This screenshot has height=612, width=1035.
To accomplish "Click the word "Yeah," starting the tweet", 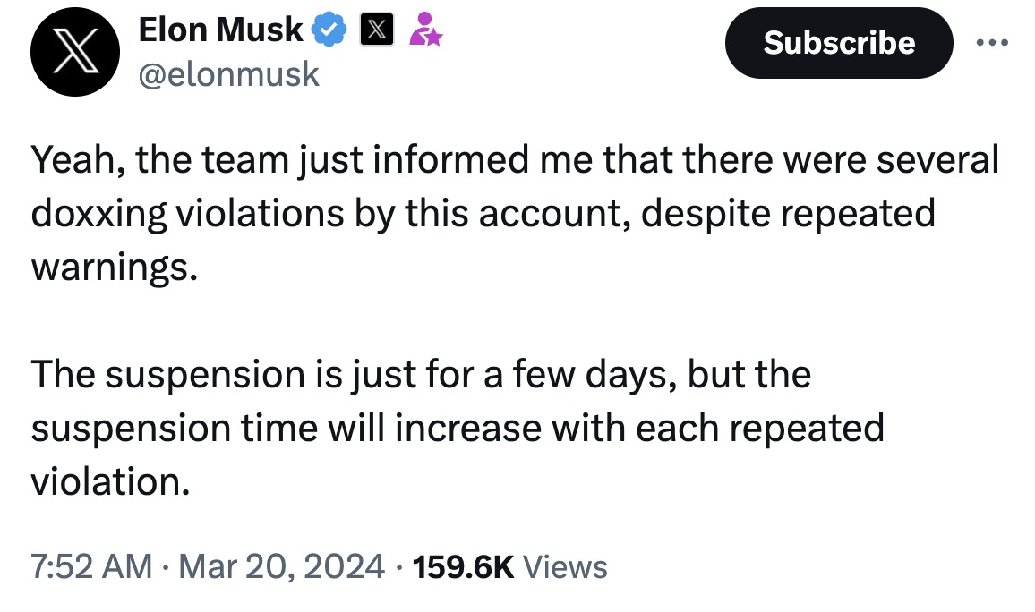I will coord(79,160).
